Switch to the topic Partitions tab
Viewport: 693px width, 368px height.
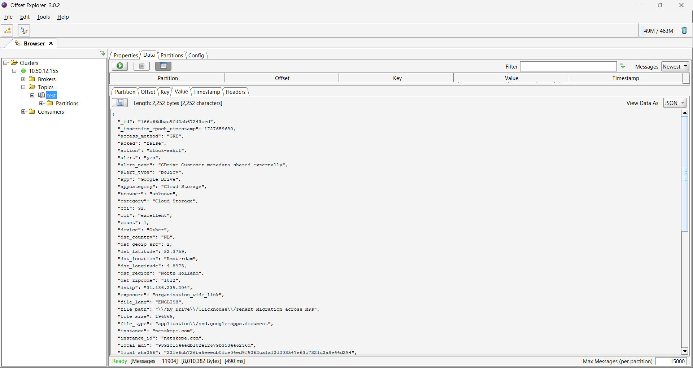[172, 55]
